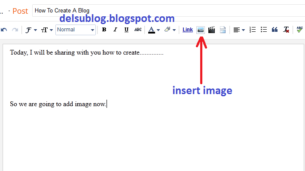Expand the font size dropdown arrow
Viewport: 305px width, 171px height.
pos(52,30)
